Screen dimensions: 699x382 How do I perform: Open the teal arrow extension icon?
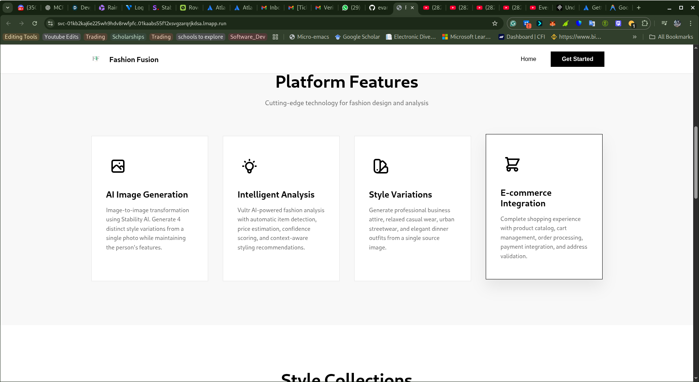pos(539,23)
